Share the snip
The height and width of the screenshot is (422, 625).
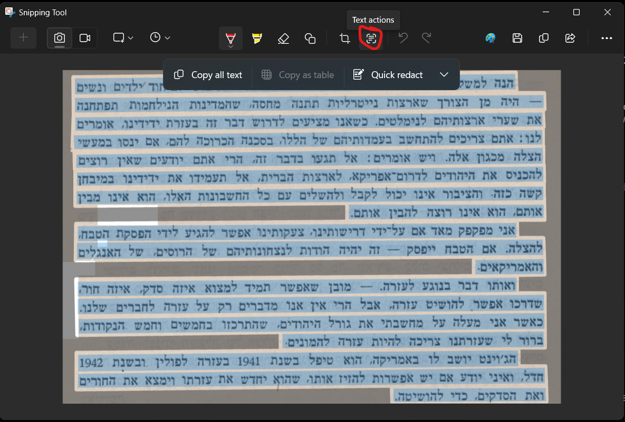coord(570,39)
